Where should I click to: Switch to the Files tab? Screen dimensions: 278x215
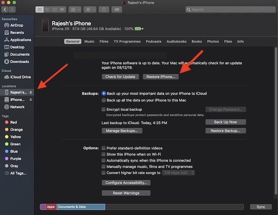[x=228, y=41]
